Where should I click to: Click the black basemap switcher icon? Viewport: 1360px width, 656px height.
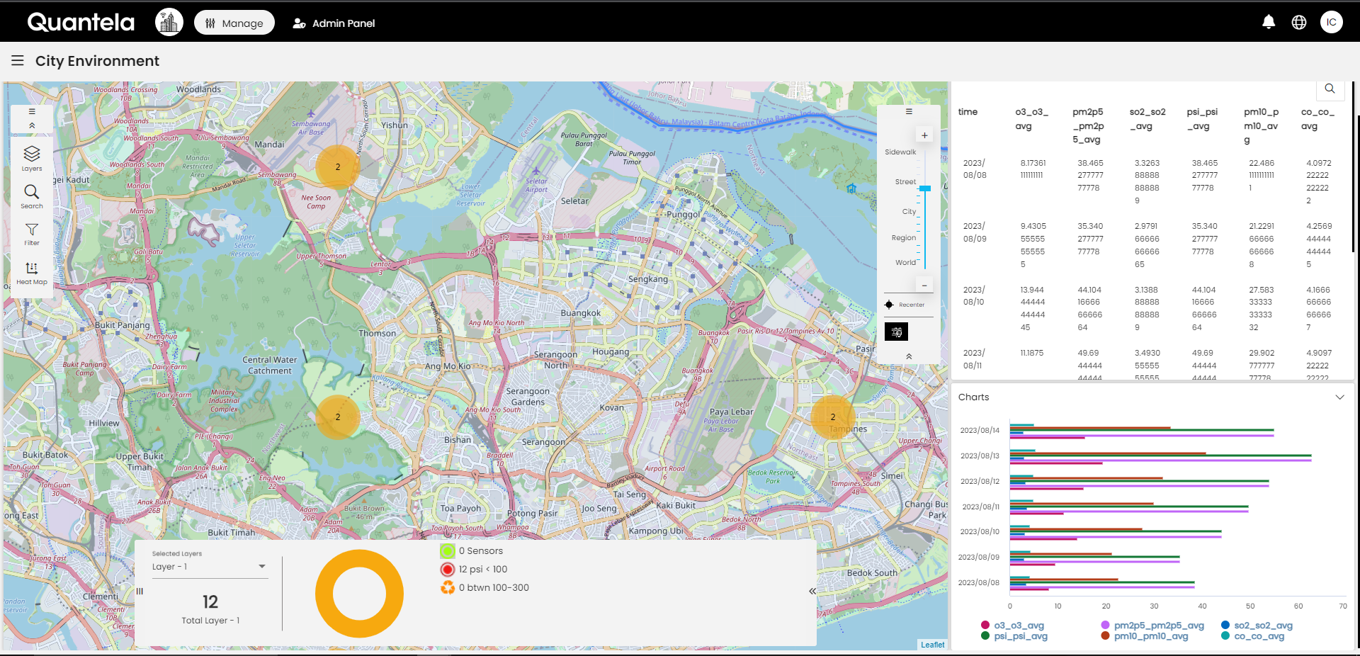coord(896,332)
